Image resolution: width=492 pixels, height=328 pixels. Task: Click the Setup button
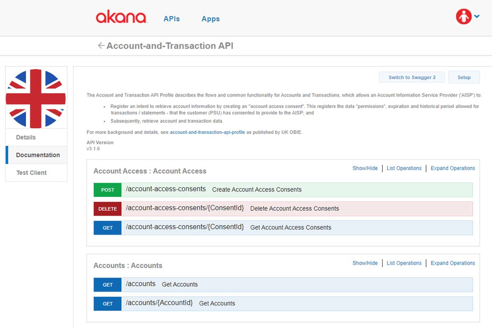(464, 77)
